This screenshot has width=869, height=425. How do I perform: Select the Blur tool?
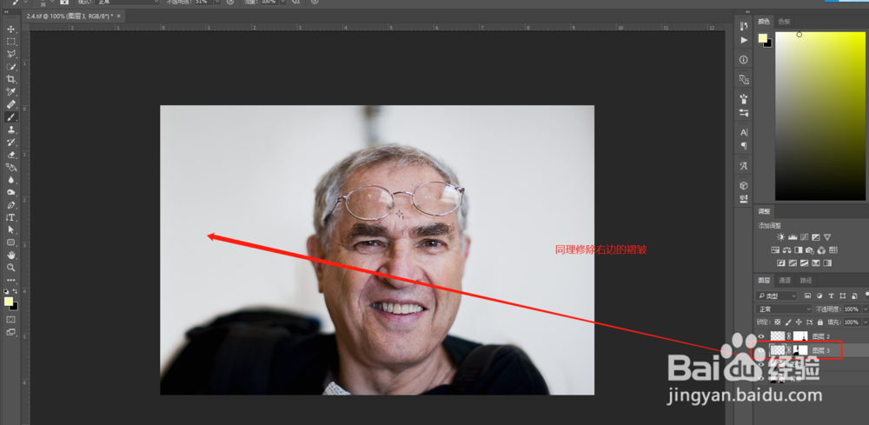(x=10, y=180)
